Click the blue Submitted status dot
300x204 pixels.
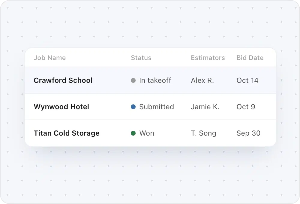pos(133,107)
